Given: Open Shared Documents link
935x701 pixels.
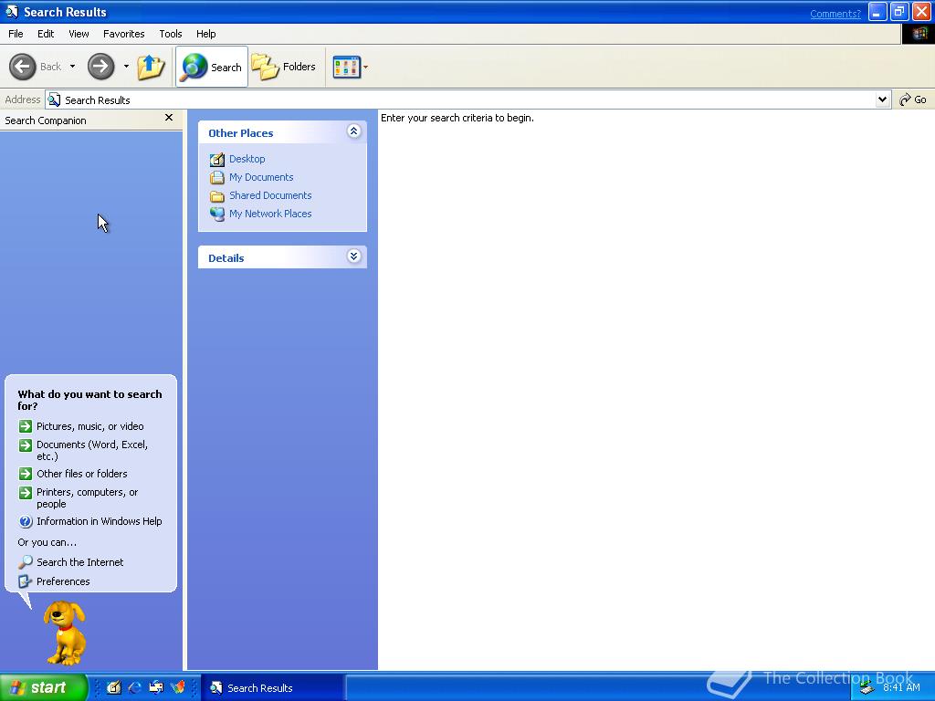Looking at the screenshot, I should 270,195.
